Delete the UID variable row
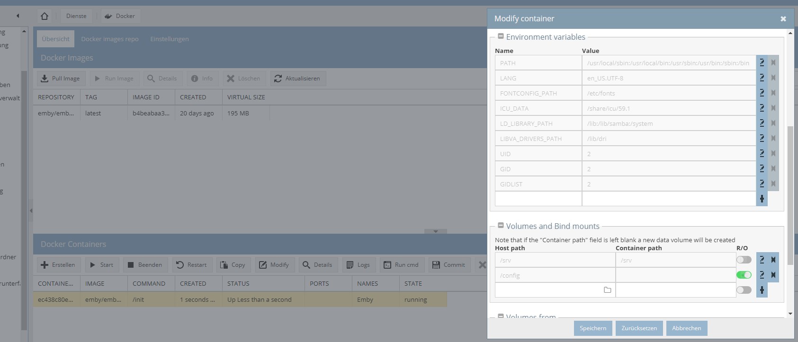The width and height of the screenshot is (798, 342). click(x=773, y=153)
